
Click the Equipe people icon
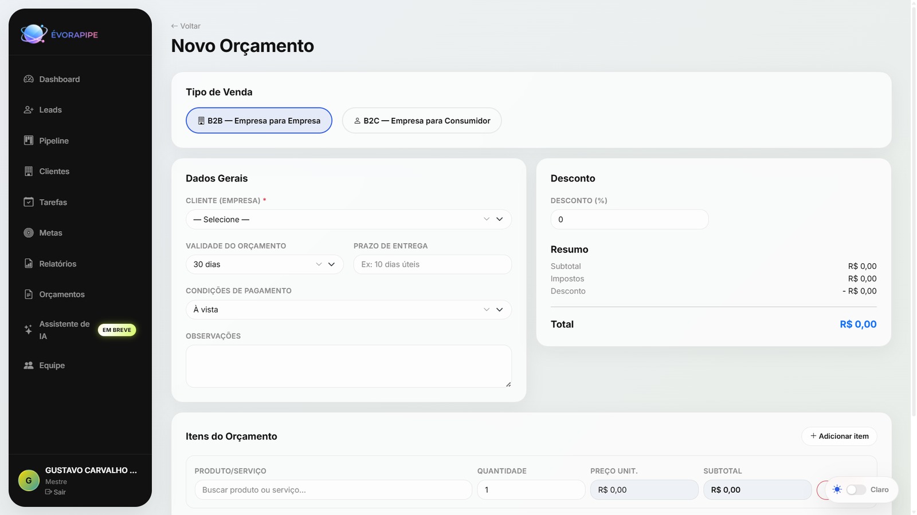coord(29,365)
